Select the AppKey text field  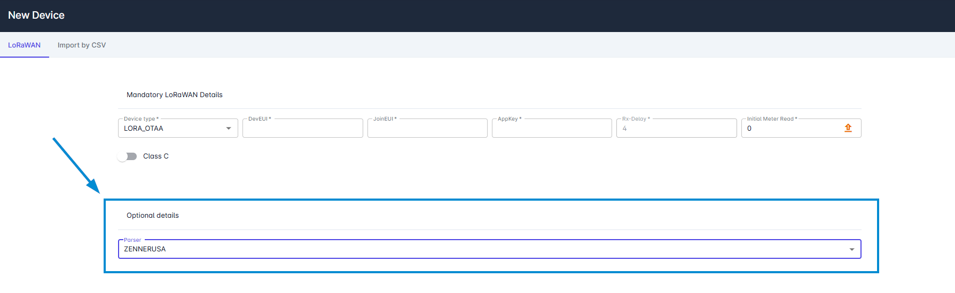[x=552, y=129]
